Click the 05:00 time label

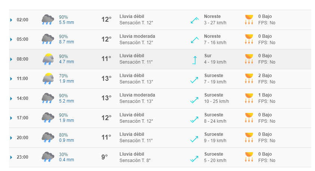[x=22, y=39]
